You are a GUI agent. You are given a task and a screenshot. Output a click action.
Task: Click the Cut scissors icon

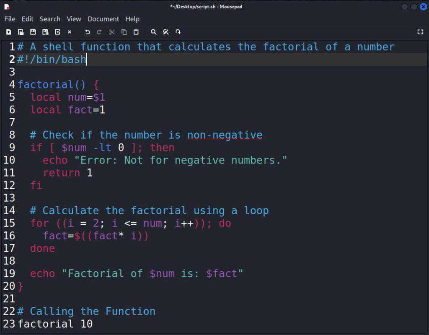111,32
